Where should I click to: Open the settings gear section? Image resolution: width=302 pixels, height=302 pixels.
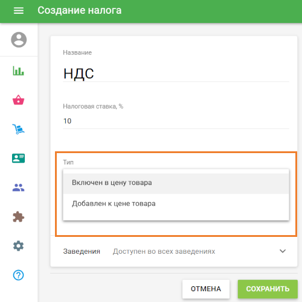point(18,246)
